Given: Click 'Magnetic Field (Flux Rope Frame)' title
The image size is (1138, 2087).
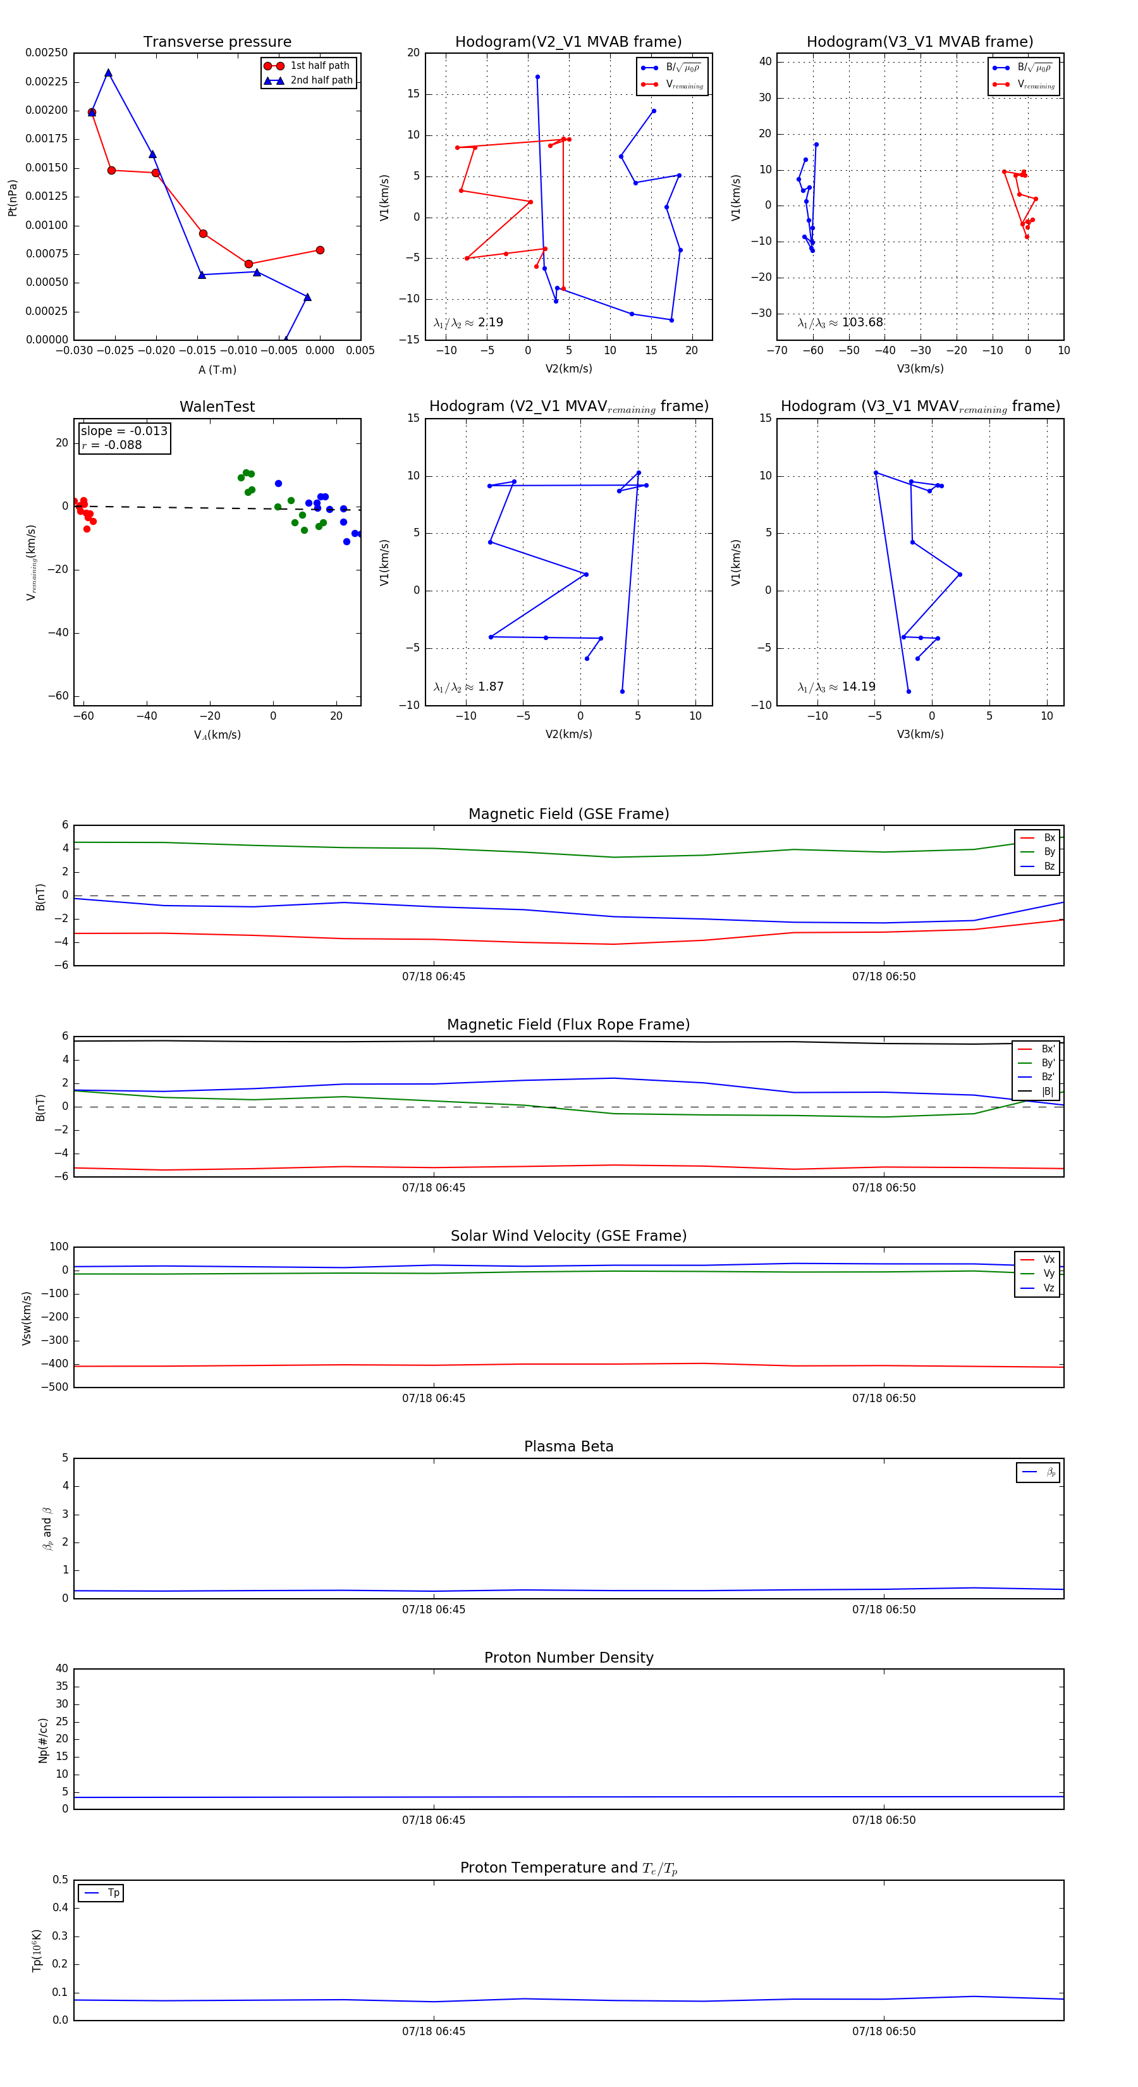Looking at the screenshot, I should pyautogui.click(x=568, y=1025).
